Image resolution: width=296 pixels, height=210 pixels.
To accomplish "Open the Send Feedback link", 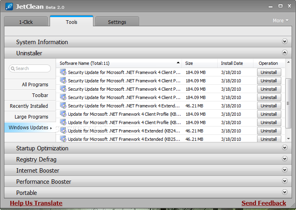I will [x=264, y=203].
